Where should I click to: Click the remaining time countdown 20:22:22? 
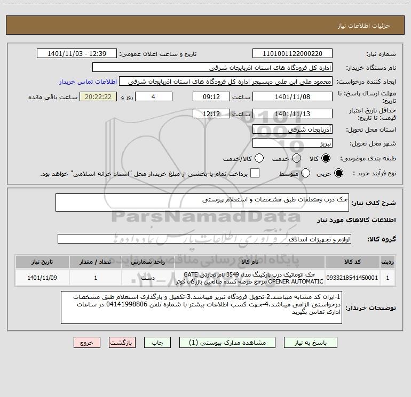point(98,96)
